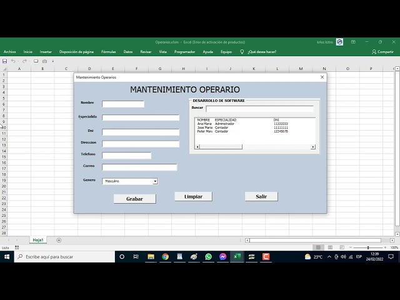The width and height of the screenshot is (400, 300).
Task: Select the Jose Maria Contador row
Action: tap(242, 127)
